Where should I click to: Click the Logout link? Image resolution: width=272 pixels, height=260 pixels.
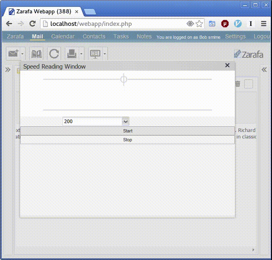click(x=262, y=36)
